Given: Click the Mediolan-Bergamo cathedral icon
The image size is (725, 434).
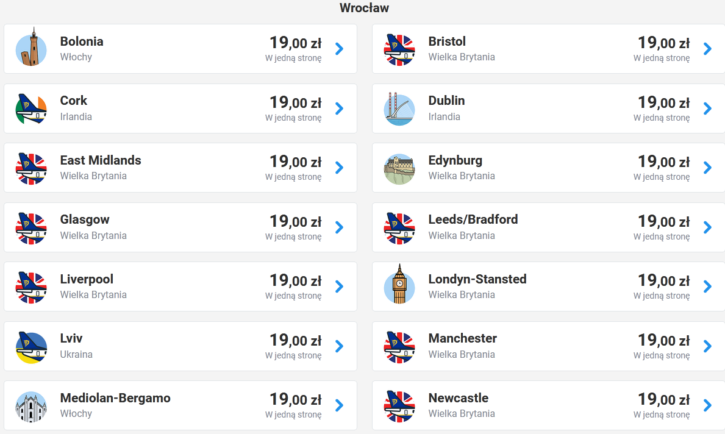Looking at the screenshot, I should coord(31,407).
